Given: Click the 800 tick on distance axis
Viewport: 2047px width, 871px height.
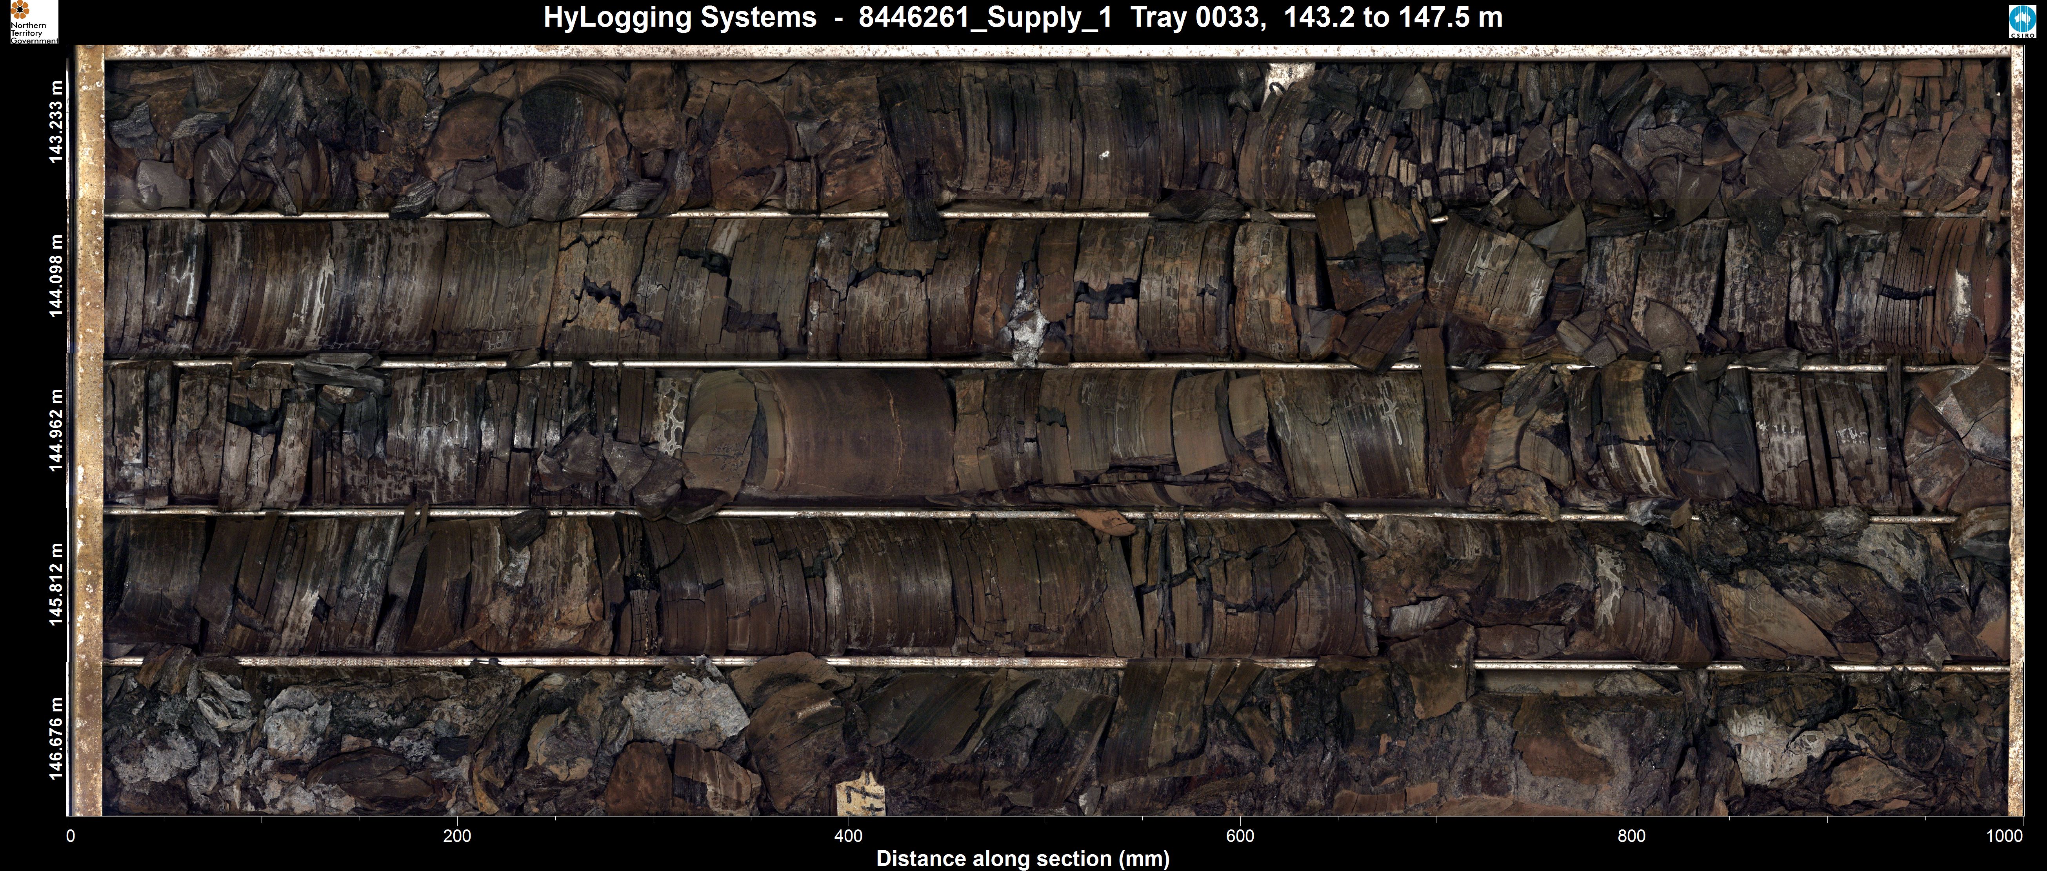Looking at the screenshot, I should [1631, 835].
